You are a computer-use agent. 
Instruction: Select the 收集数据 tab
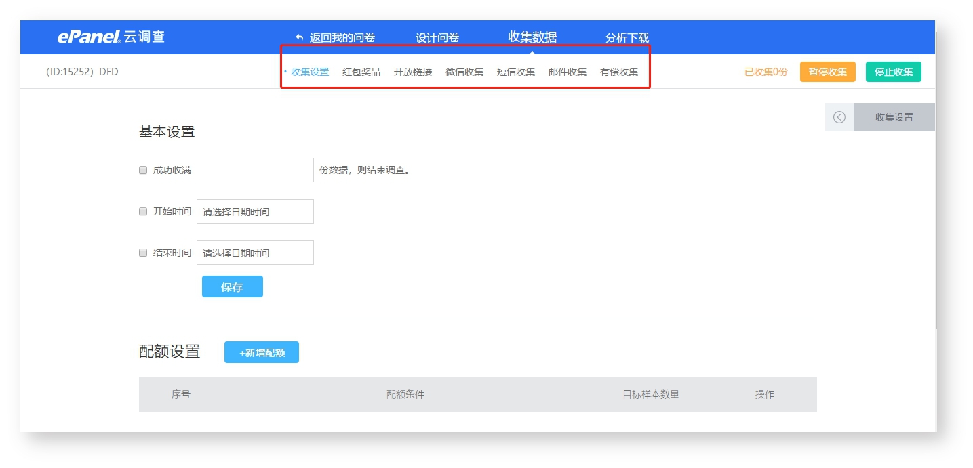coord(532,37)
